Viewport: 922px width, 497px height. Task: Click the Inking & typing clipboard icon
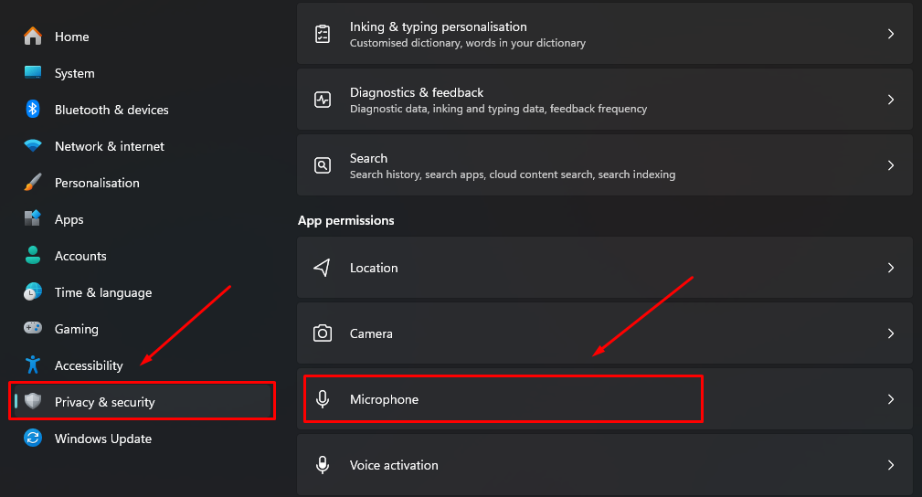tap(323, 34)
